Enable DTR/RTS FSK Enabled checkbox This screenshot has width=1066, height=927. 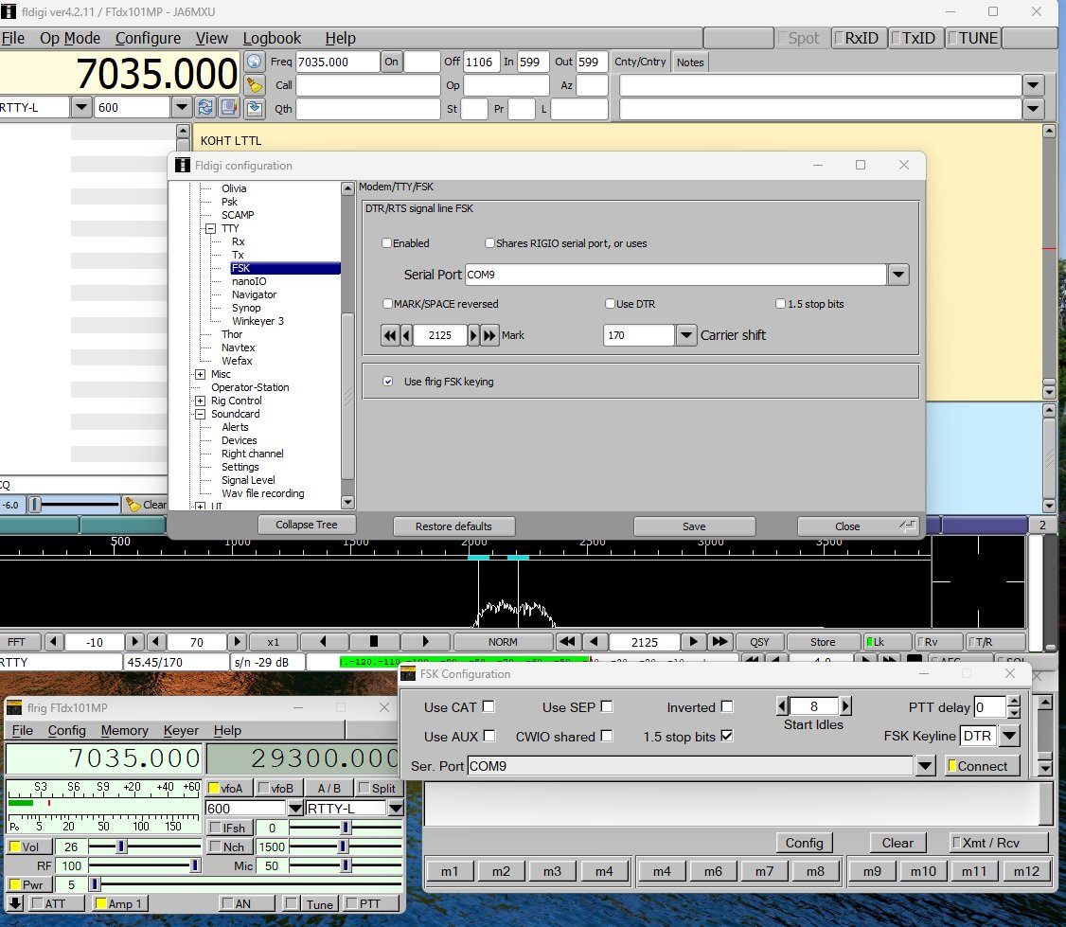coord(387,242)
